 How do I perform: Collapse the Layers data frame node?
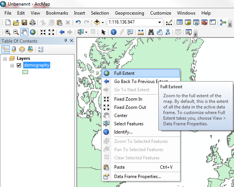5,59
